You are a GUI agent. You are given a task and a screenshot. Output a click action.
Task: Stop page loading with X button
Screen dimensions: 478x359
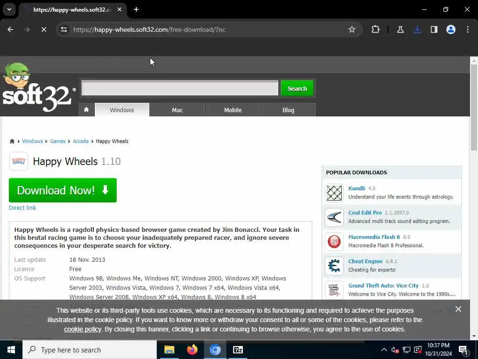tap(43, 29)
